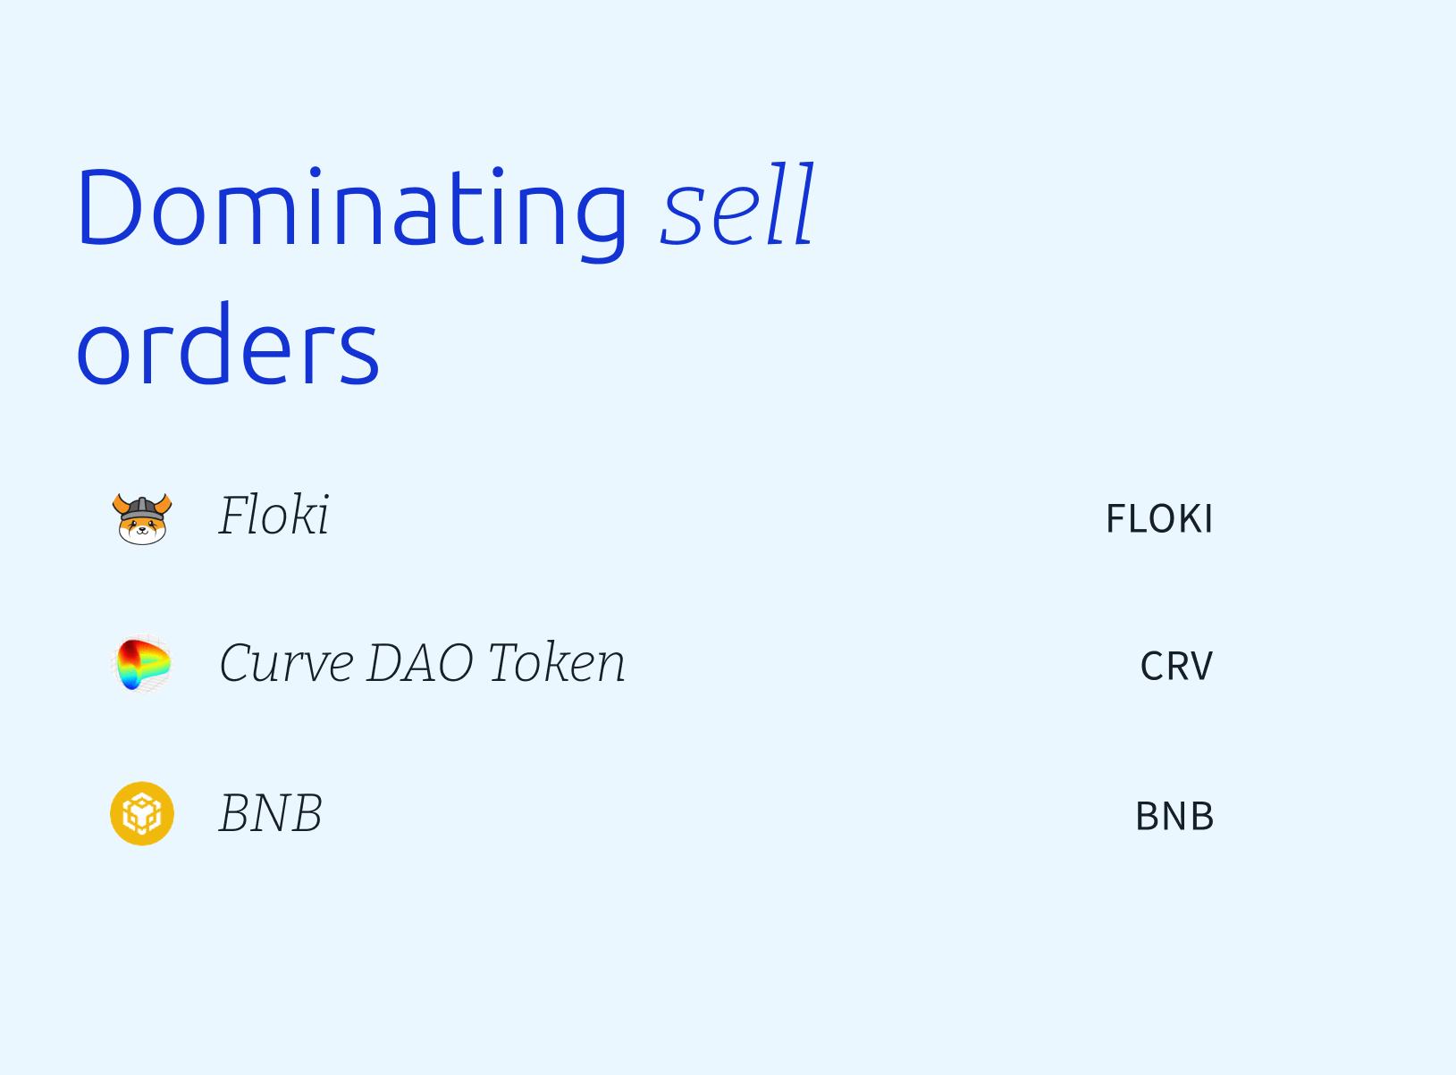Click the yellow BNB coin icon
The image size is (1456, 1075).
tap(142, 813)
